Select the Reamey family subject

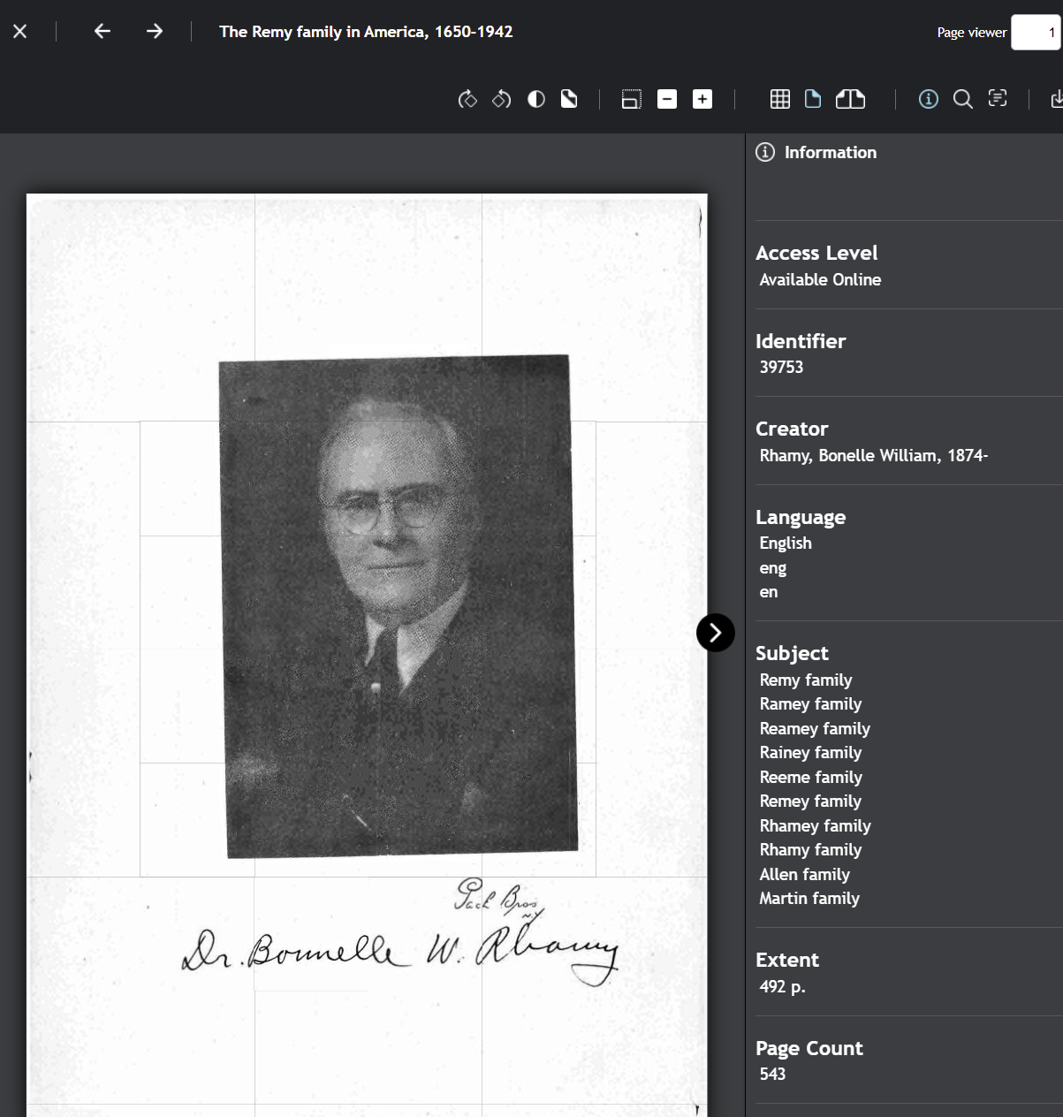point(815,728)
